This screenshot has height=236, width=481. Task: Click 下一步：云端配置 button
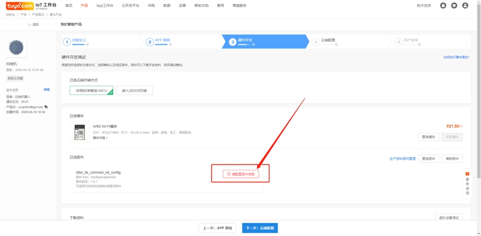tap(260, 228)
